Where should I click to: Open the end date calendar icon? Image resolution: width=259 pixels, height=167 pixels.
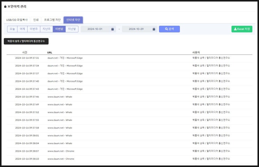tap(154, 29)
